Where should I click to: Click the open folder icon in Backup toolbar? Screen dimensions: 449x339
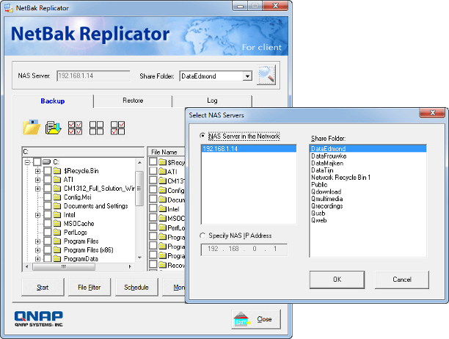coord(32,128)
